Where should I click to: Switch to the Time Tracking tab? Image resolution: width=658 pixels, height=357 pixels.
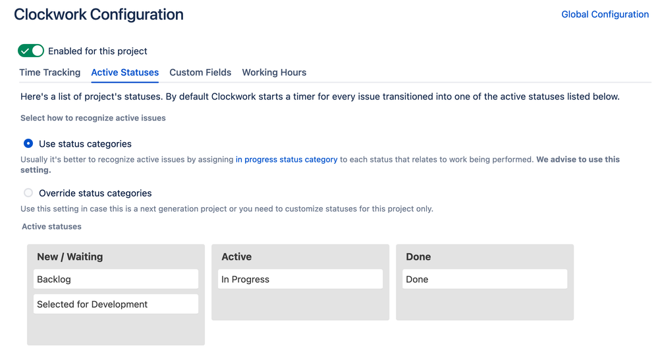[50, 72]
